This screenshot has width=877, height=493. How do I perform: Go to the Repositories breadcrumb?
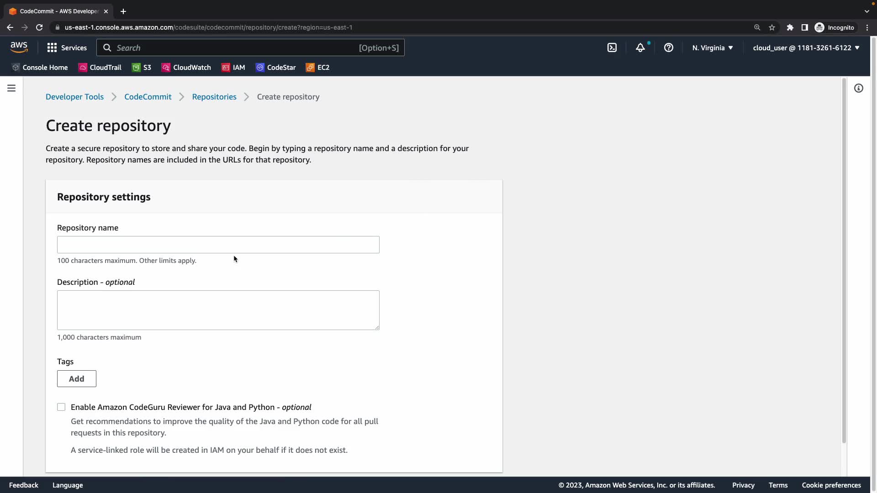[214, 97]
